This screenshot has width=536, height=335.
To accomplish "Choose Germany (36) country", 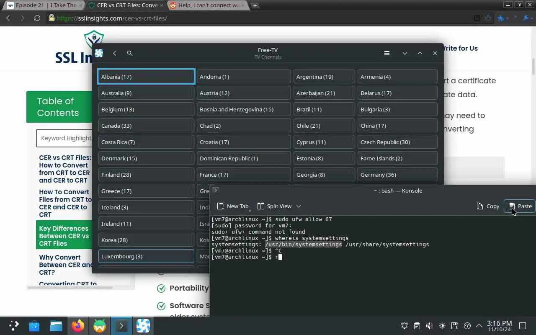I will coord(397,175).
